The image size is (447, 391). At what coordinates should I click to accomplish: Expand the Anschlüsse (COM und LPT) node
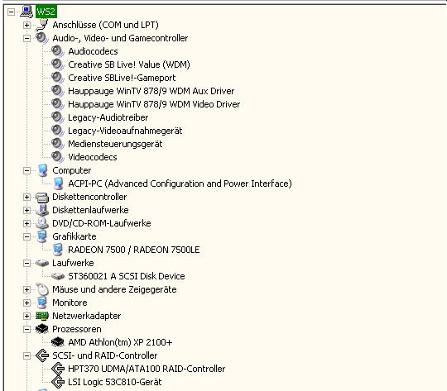pyautogui.click(x=26, y=25)
